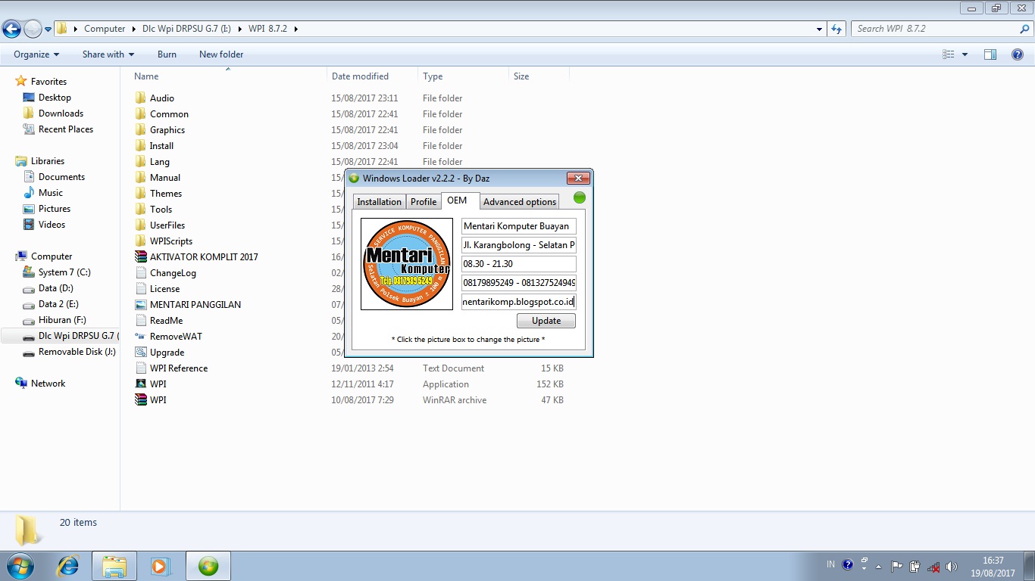Screen dimensions: 1035x581
Task: Click the 08.30 - 21.30 hours field
Action: click(x=519, y=264)
